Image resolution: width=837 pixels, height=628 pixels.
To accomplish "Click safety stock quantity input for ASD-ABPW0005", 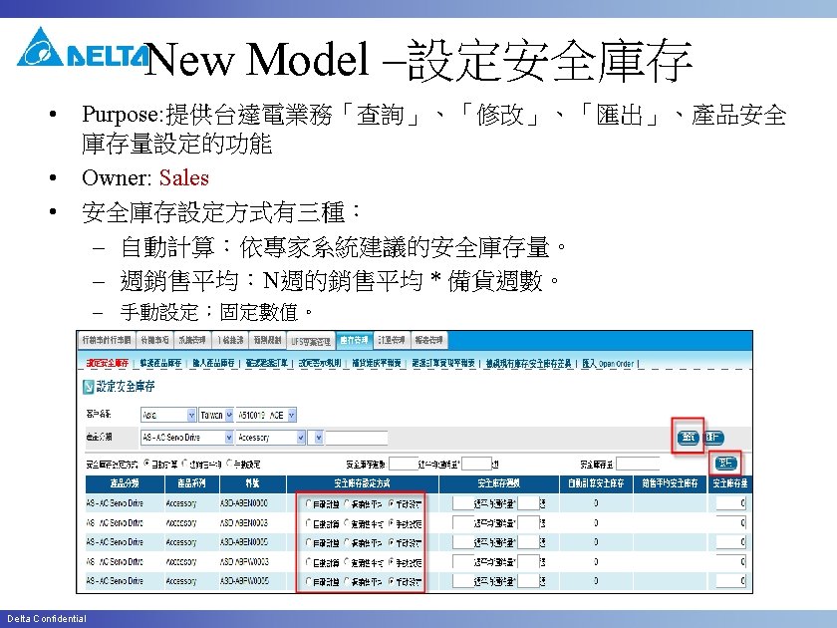I will point(730,580).
